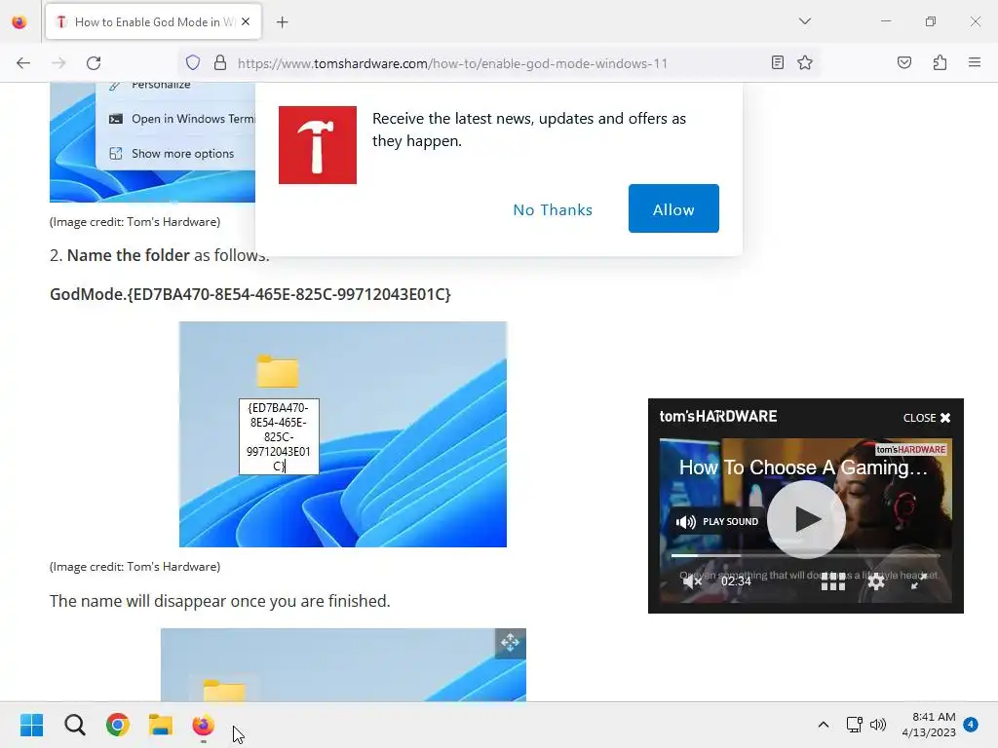Expand the list all tabs chevron
This screenshot has height=748, width=998.
[x=805, y=21]
